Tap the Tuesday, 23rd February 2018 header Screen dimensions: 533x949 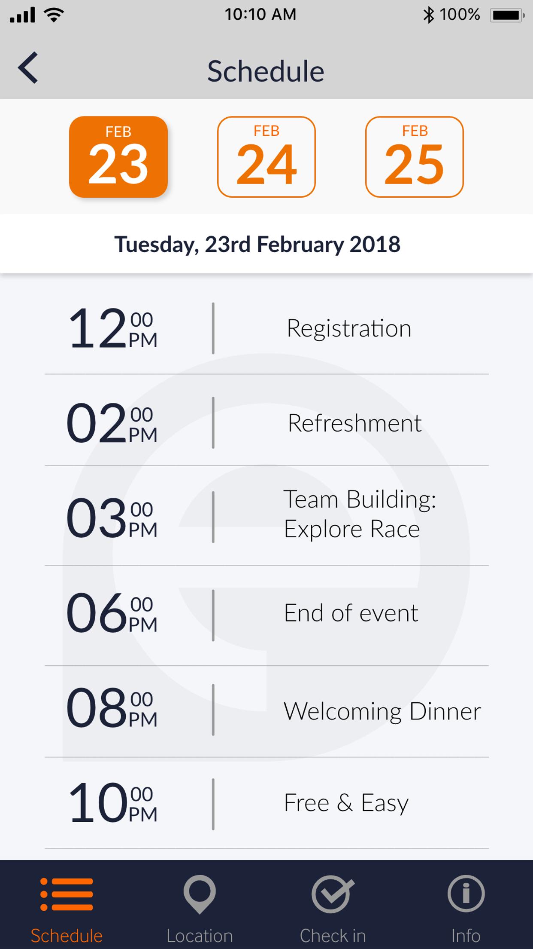[x=257, y=245]
